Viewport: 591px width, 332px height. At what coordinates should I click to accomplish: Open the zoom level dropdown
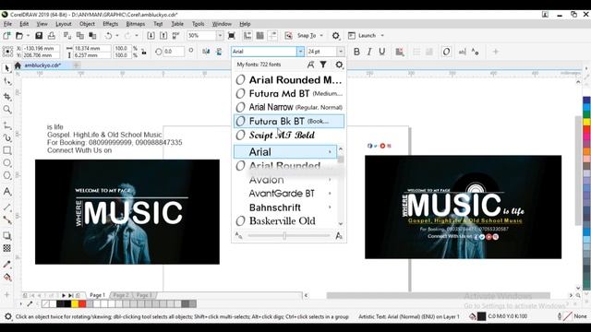pos(220,35)
